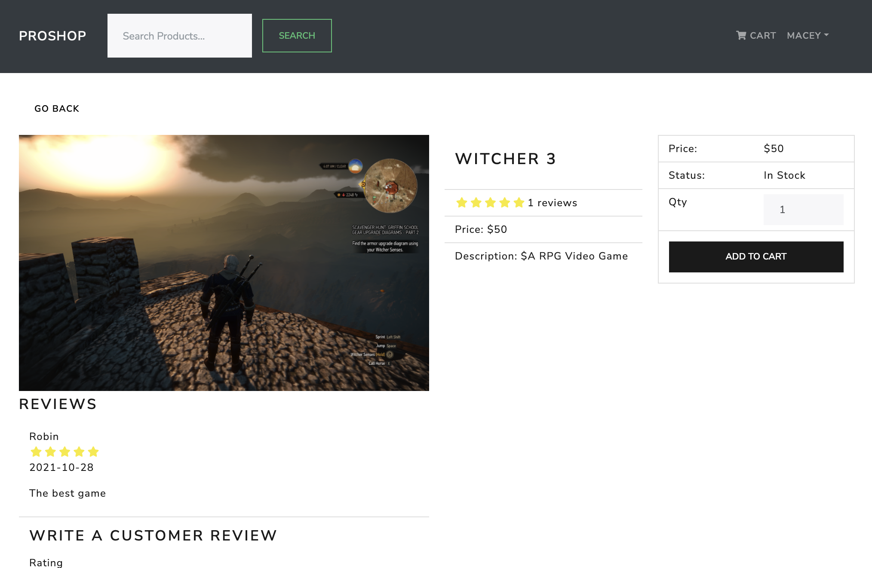
Task: Click the GO BACK link
Action: pos(57,109)
